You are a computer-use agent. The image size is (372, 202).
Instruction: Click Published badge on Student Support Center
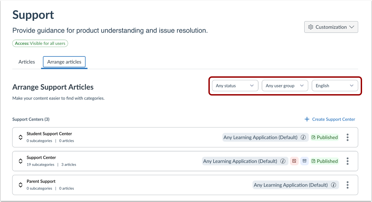point(324,137)
